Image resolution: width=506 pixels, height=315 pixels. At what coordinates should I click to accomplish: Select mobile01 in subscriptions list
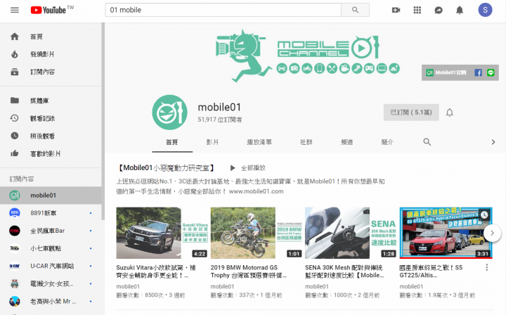tap(51, 195)
